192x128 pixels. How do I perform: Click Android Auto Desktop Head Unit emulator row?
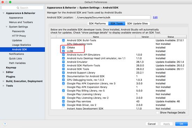click(96, 58)
